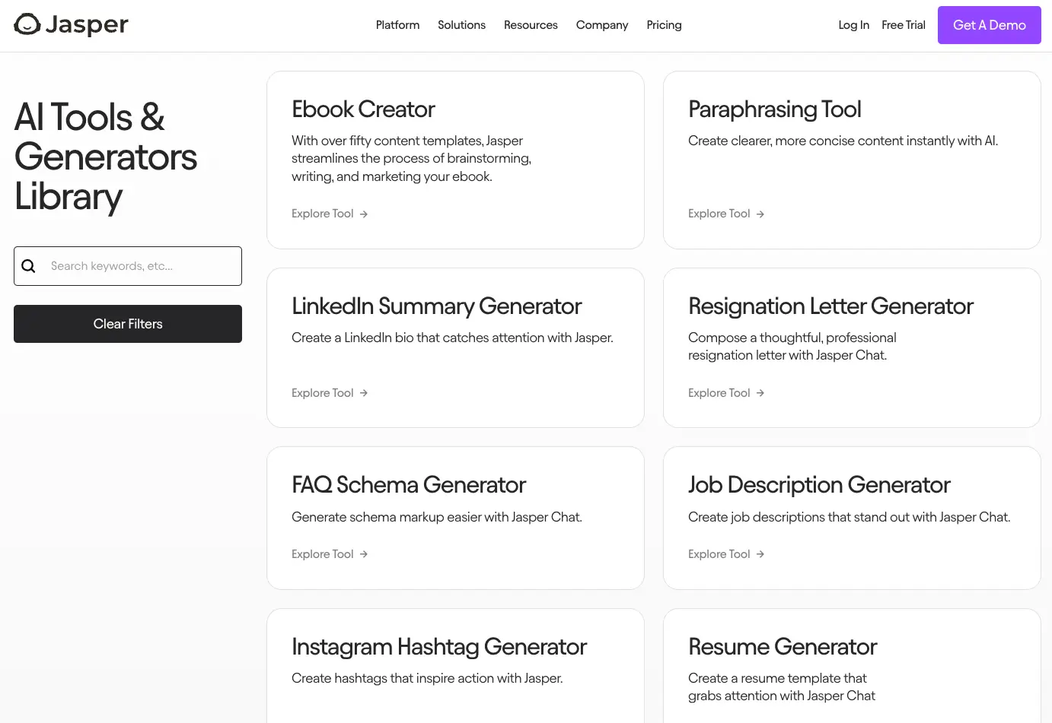This screenshot has height=723, width=1052.
Task: Click 'Create a resume template' description
Action: [782, 687]
